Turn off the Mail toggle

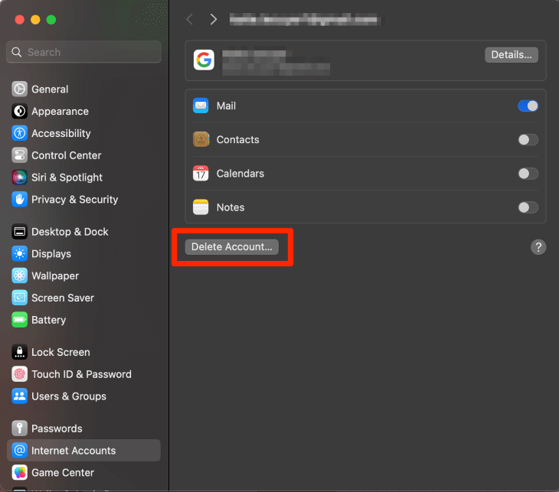pos(528,106)
